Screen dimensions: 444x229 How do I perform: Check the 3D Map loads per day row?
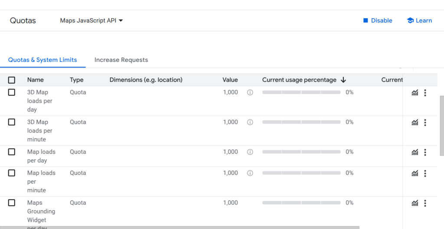click(12, 93)
